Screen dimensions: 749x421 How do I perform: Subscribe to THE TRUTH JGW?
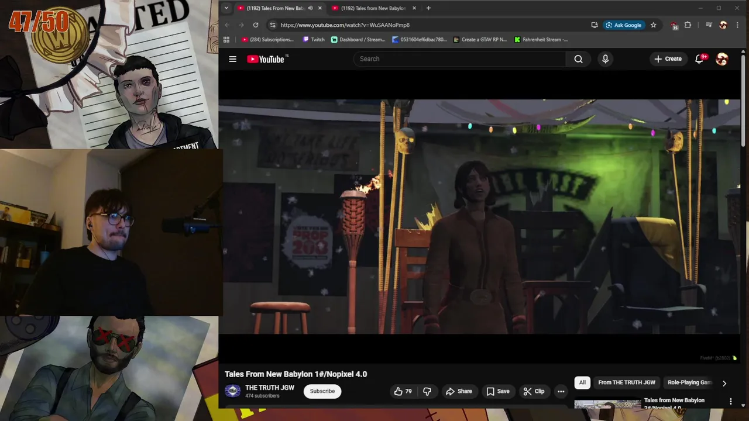(322, 391)
